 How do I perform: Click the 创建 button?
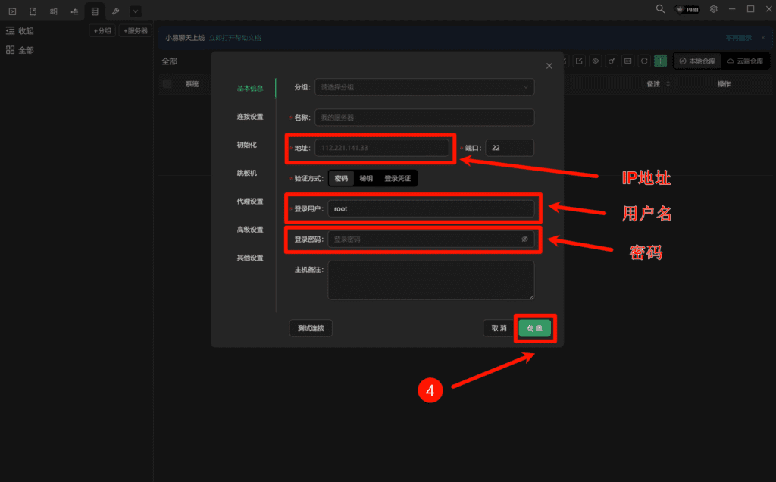(535, 328)
